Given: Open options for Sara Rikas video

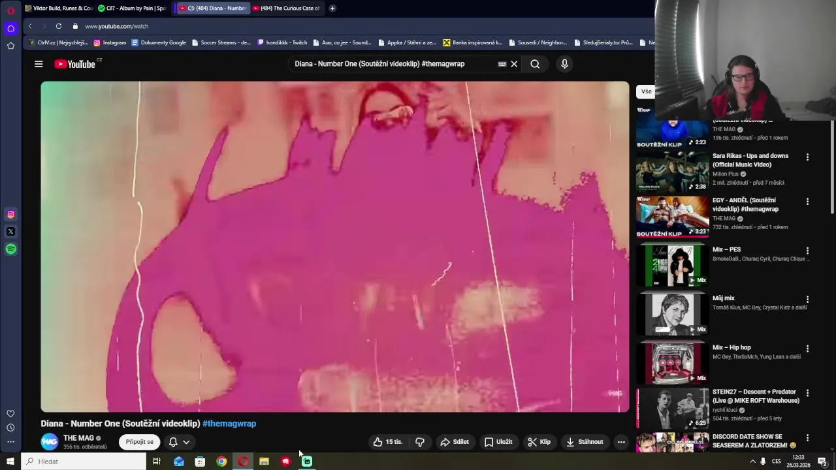Looking at the screenshot, I should click(x=807, y=157).
